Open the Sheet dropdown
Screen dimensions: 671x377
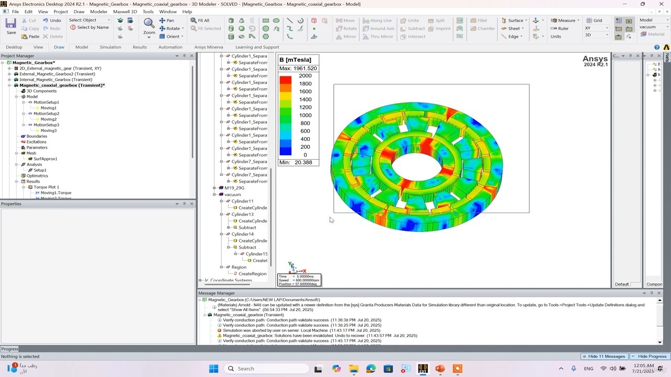pos(523,28)
